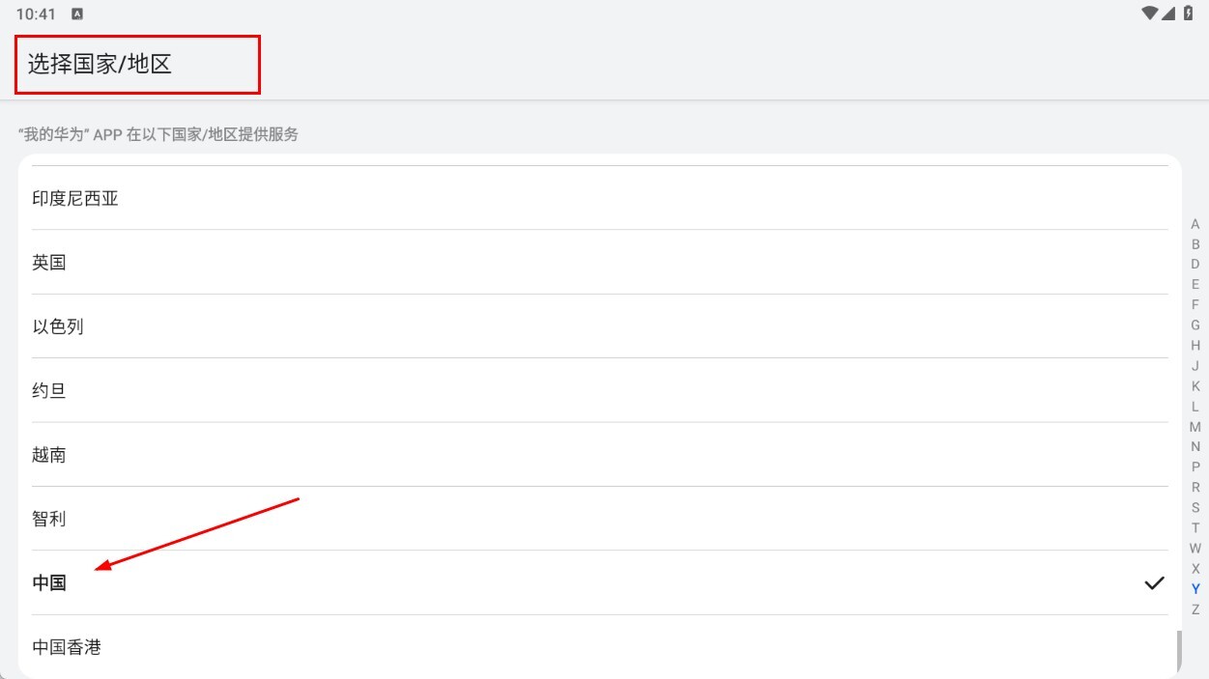Choose 越南 as country

(49, 455)
